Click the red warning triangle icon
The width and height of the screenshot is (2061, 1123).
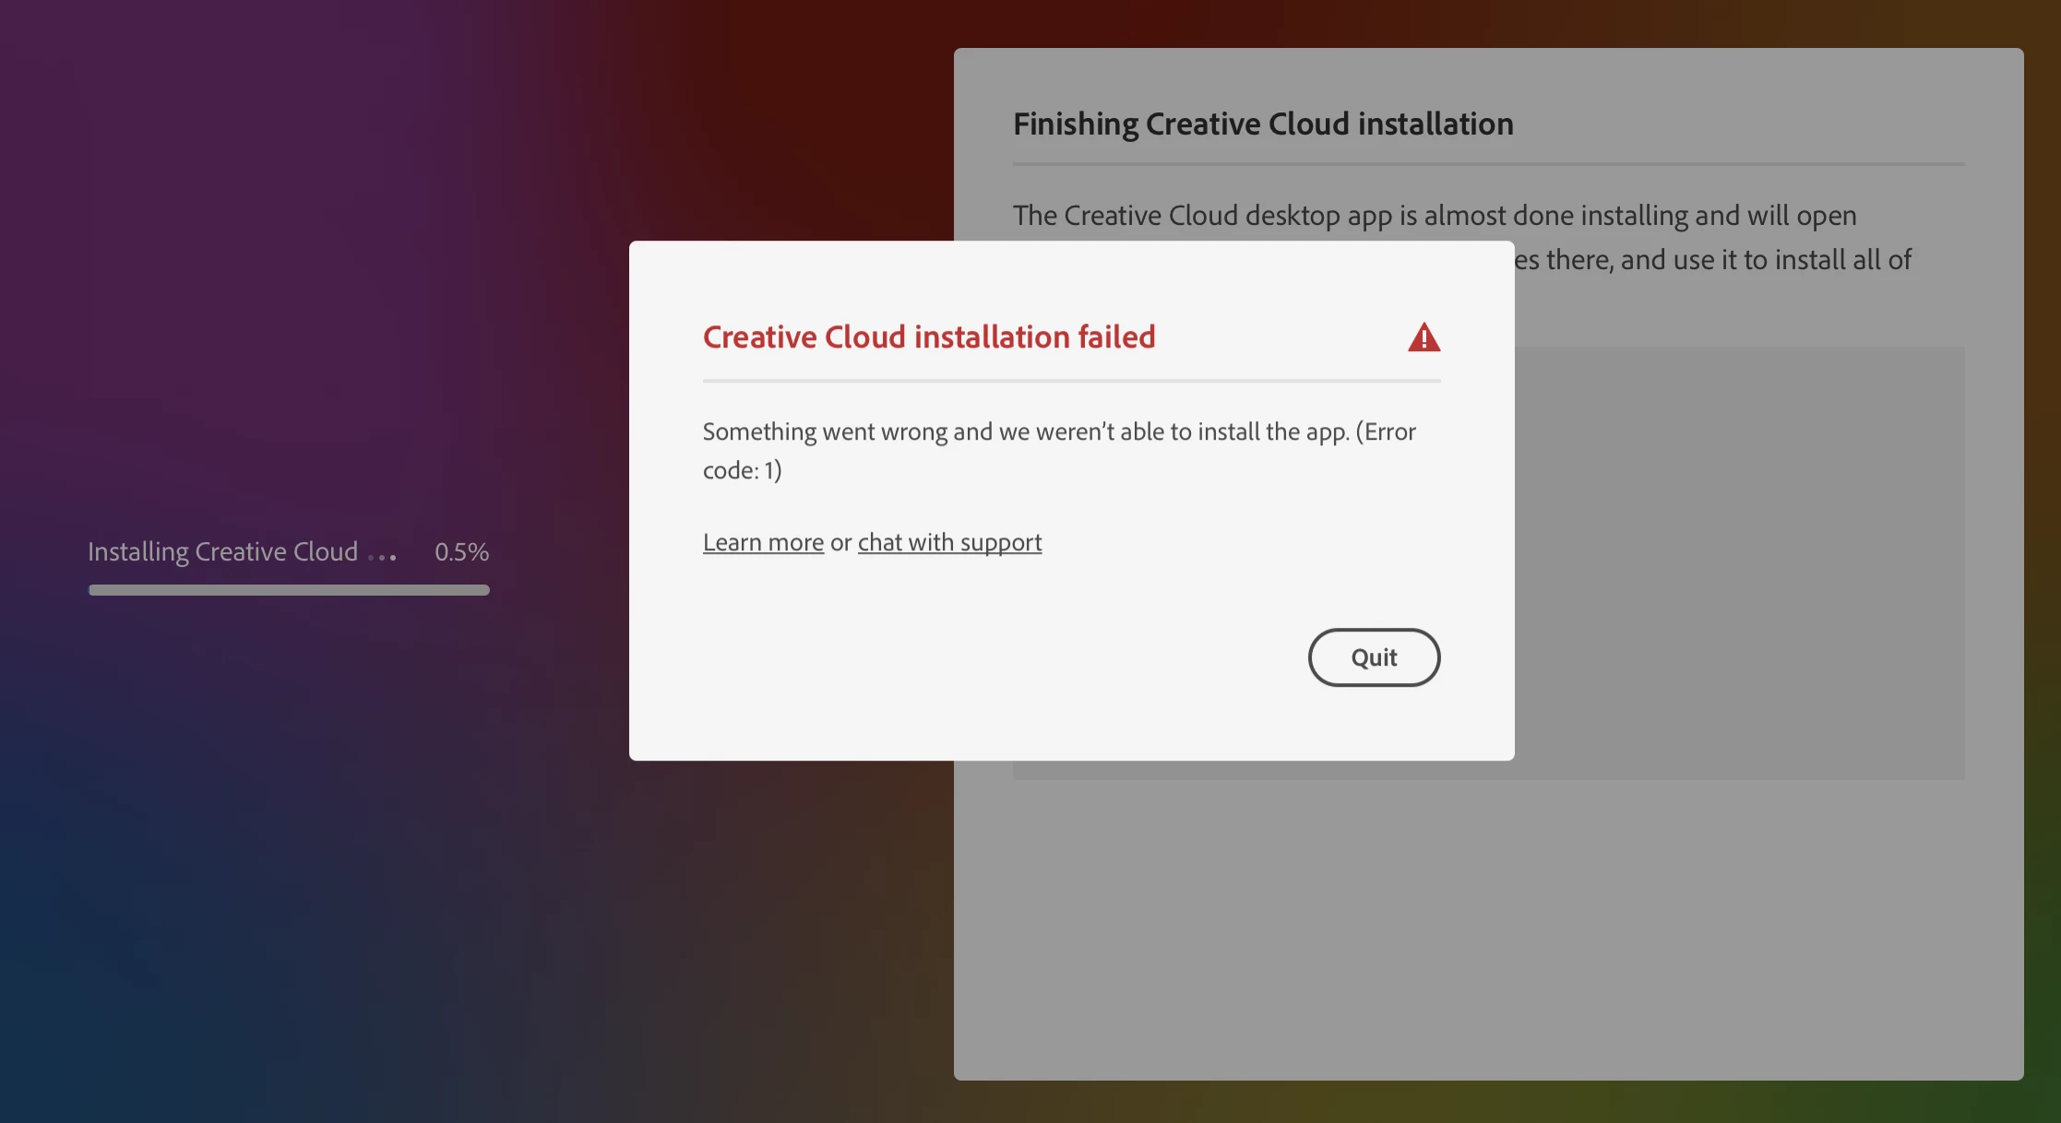(1424, 337)
